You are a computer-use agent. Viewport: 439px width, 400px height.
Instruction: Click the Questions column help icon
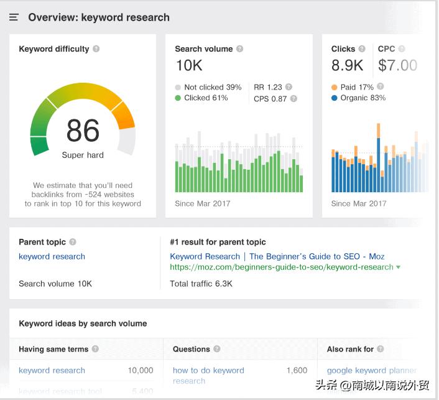pyautogui.click(x=217, y=349)
